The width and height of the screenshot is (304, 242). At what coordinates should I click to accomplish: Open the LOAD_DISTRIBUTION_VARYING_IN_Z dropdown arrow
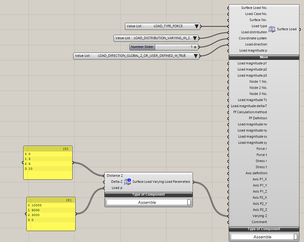coord(195,38)
